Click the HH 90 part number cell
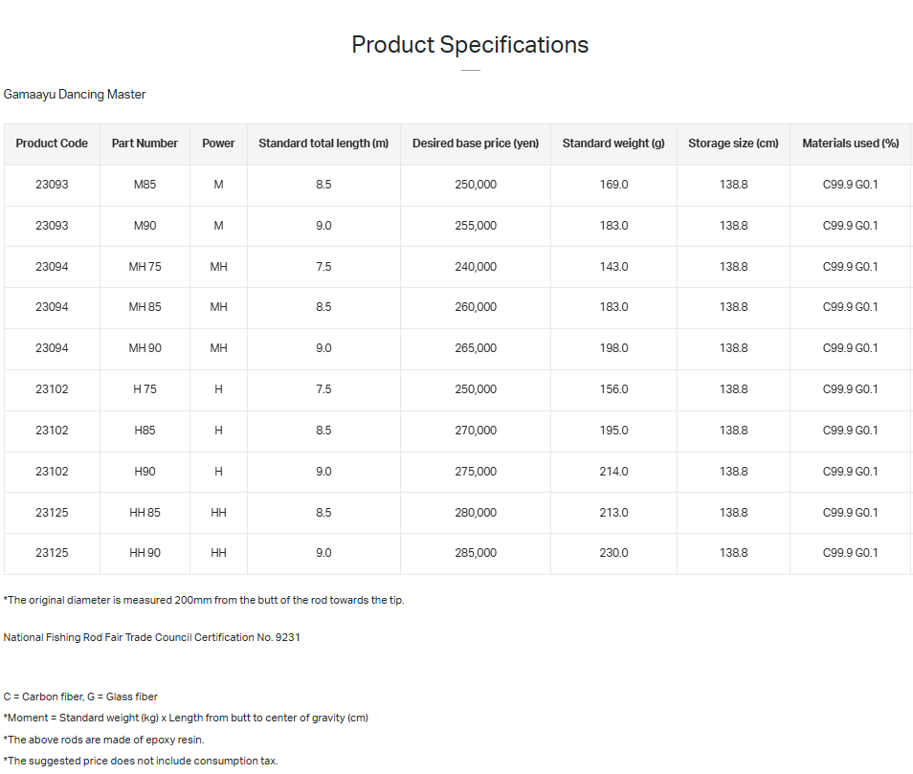Screen dimensions: 913x774 point(145,553)
